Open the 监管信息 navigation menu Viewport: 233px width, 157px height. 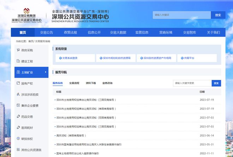click(142, 32)
